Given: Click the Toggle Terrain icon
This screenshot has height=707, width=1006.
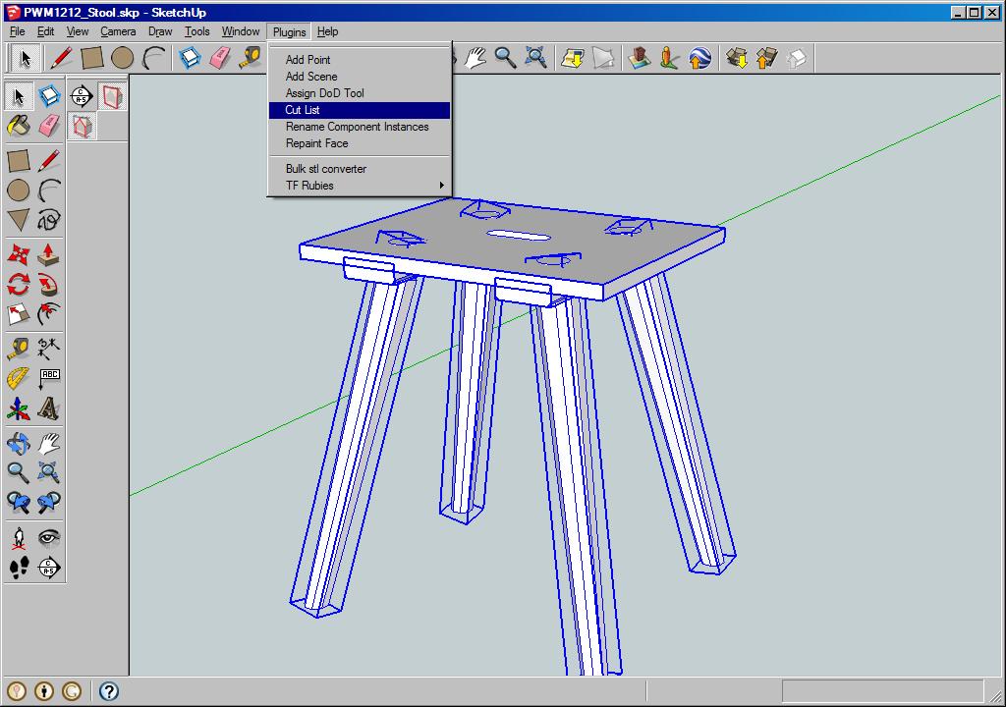Looking at the screenshot, I should point(603,58).
